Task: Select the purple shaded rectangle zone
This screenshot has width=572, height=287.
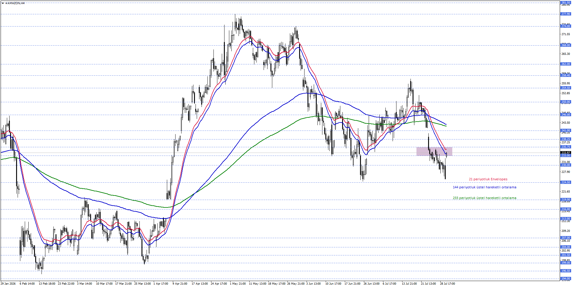Action: click(x=434, y=151)
